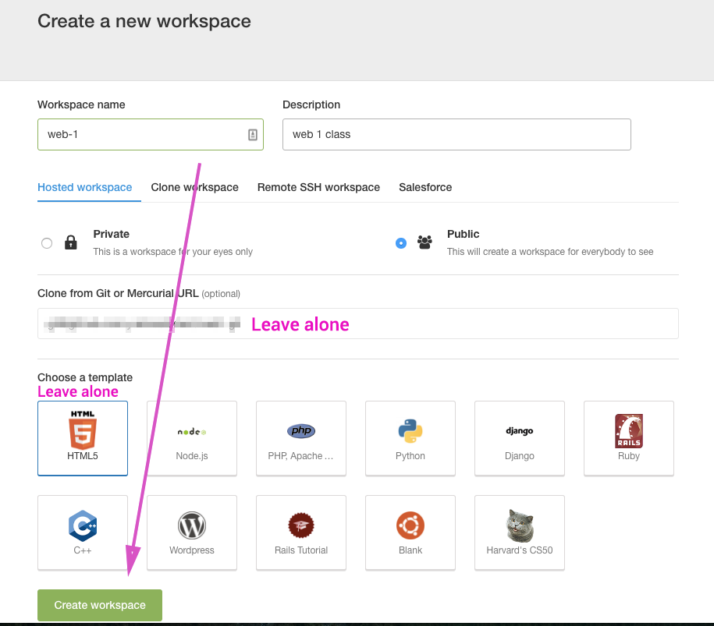Pick the PHP, Apache template
The image size is (714, 626).
pos(301,438)
